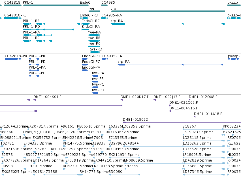Screen dimensions: 241x176
Task: Select protein CG42818-PB feature
Action: [x=13, y=59]
